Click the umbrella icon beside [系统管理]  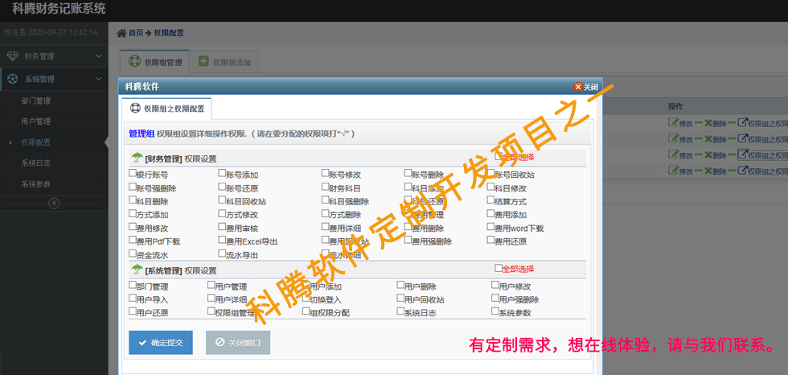tap(137, 270)
